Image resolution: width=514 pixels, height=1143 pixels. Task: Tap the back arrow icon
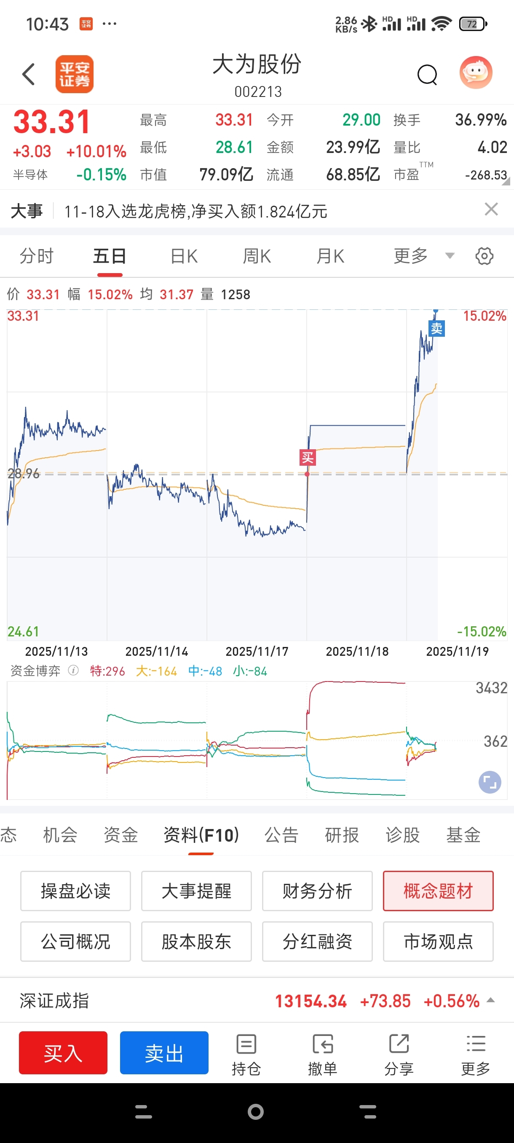[29, 74]
